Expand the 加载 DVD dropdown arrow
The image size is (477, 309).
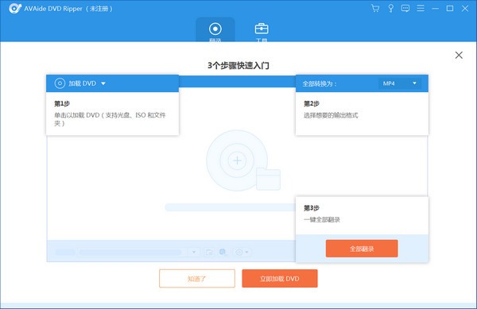coord(103,83)
